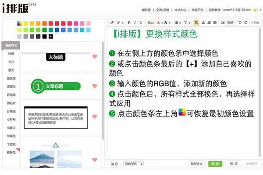
Task: Click the green 保存 save button
Action: [x=215, y=164]
